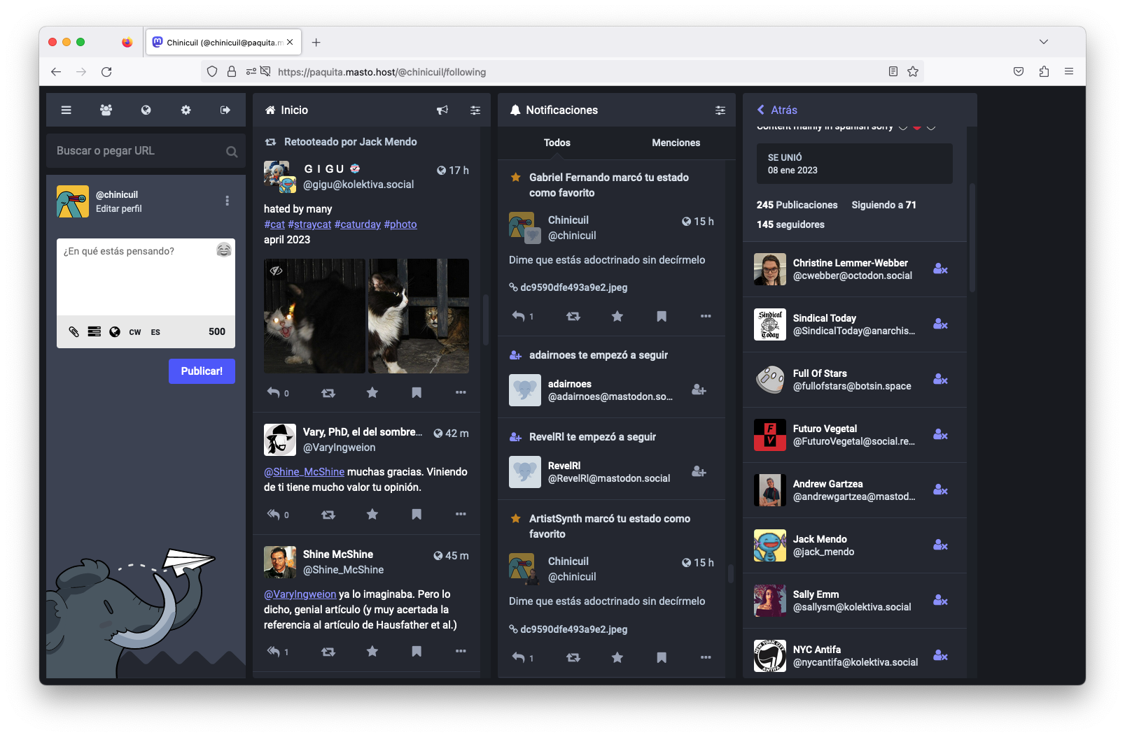The width and height of the screenshot is (1125, 737).
Task: Open more options on Vary PhD post
Action: pyautogui.click(x=461, y=514)
